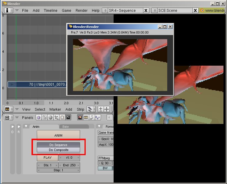The image size is (227, 184).
Task: Select the Shading sphere context icon
Action: [x=51, y=117]
